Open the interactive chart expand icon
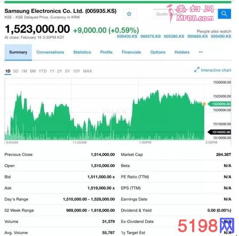The width and height of the screenshot is (239, 236). click(196, 70)
